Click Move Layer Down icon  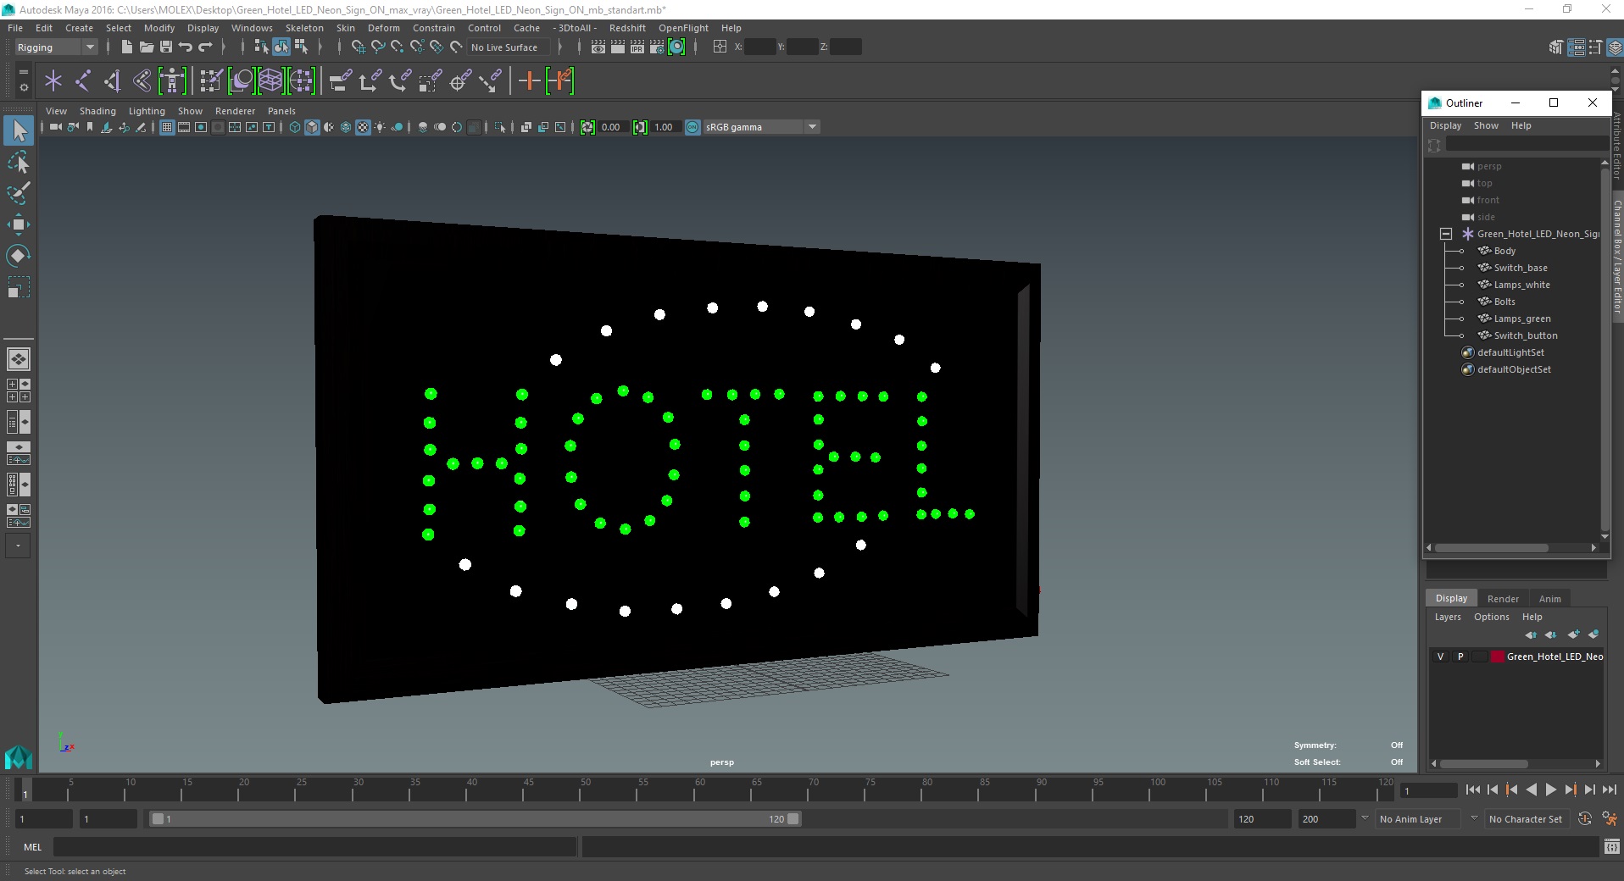tap(1551, 634)
